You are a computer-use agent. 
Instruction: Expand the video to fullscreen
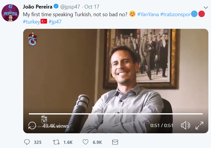[x=200, y=126]
